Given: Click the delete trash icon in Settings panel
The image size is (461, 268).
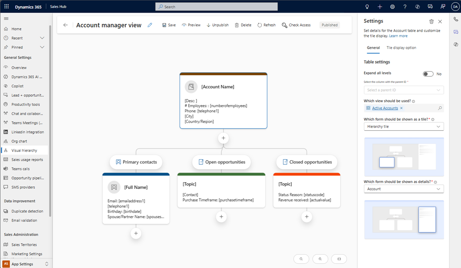Looking at the screenshot, I should (432, 21).
